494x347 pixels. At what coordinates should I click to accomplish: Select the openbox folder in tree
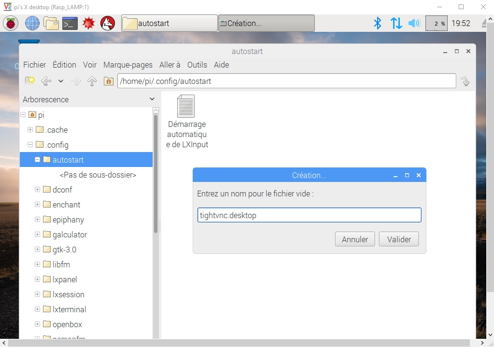click(62, 324)
